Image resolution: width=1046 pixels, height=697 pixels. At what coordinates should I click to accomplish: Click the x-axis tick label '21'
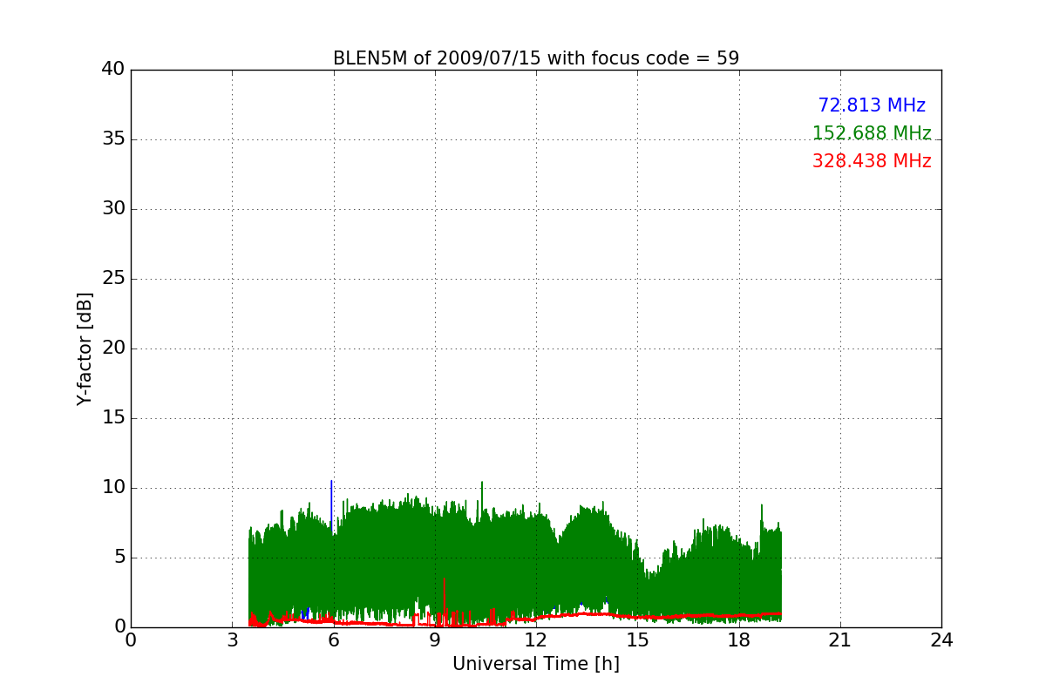coord(840,640)
